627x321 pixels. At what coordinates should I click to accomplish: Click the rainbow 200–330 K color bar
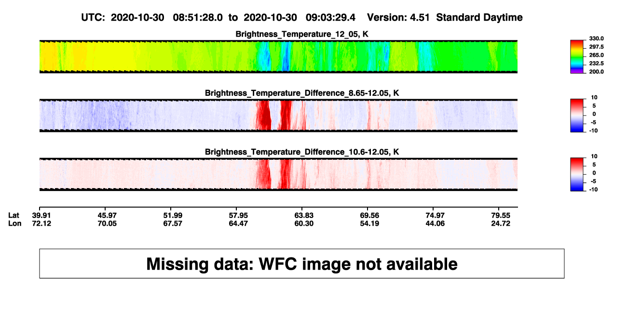pos(577,56)
